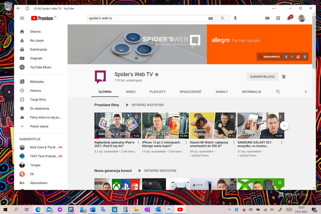Select the GŁÓWNA channel tab
This screenshot has width=321, height=214.
[x=105, y=92]
